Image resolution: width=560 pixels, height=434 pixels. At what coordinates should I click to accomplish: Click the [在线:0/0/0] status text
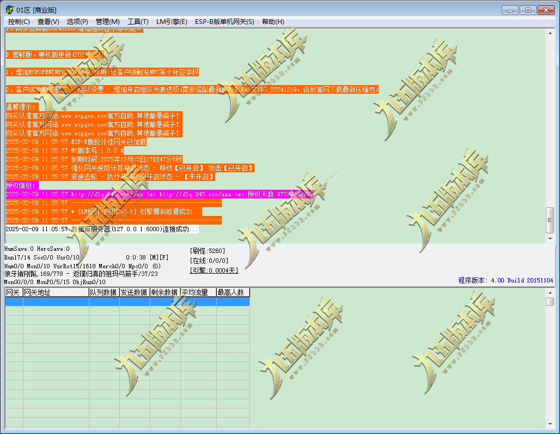click(209, 261)
